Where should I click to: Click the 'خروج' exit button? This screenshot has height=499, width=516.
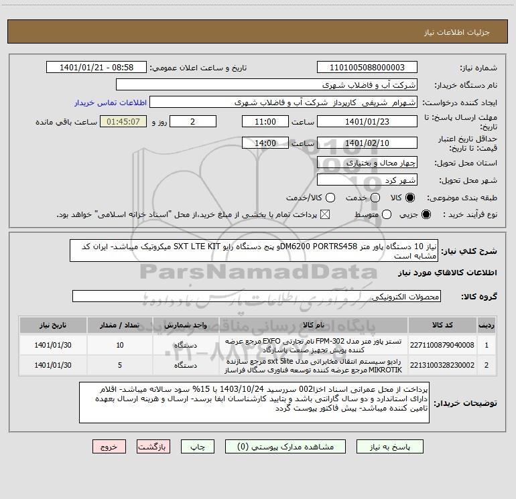click(x=109, y=447)
